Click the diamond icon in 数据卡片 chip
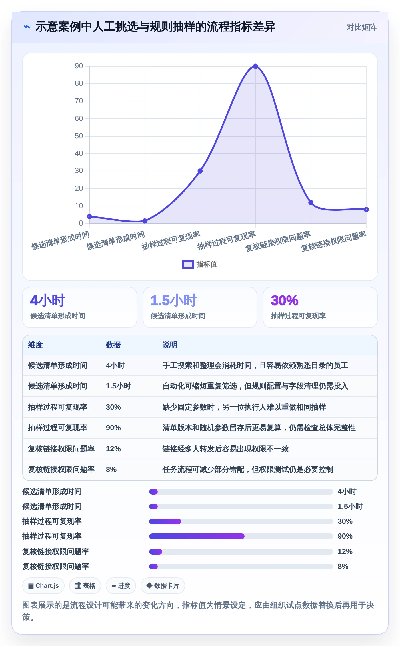The image size is (400, 646). [x=149, y=585]
